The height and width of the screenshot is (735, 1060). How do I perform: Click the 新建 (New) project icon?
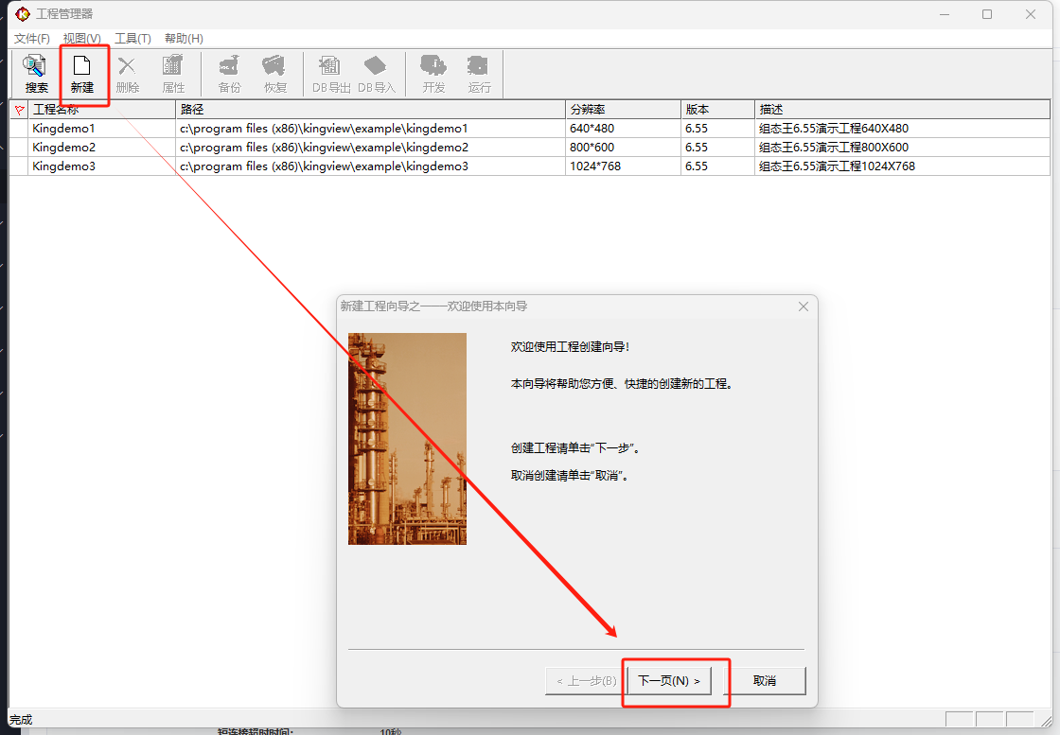click(x=82, y=74)
